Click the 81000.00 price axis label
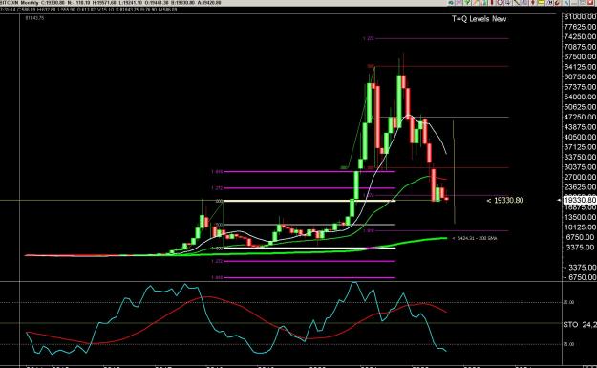 (x=580, y=17)
